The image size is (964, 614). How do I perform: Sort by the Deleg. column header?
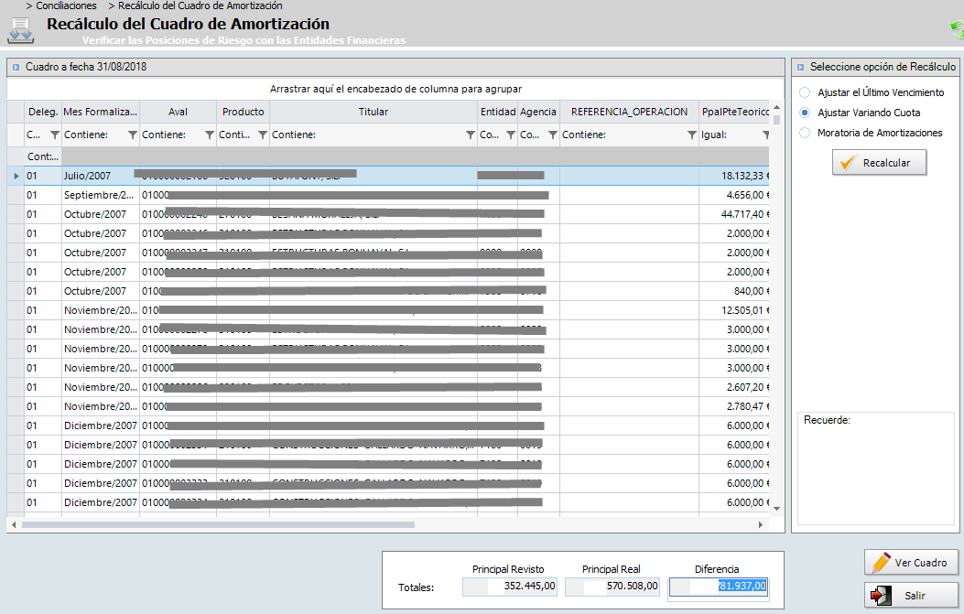(43, 112)
